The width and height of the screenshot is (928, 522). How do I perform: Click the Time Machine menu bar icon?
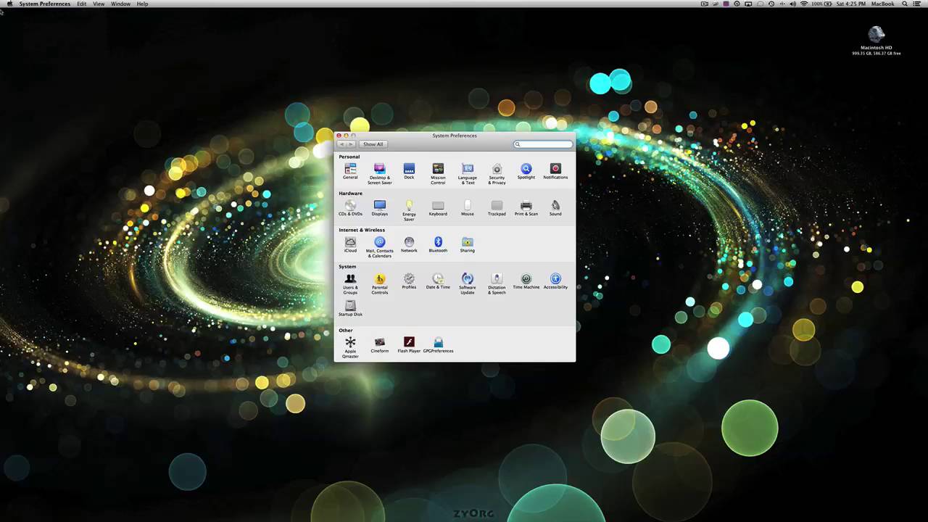[x=771, y=4]
